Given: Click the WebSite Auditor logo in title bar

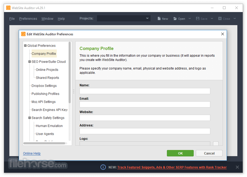Looking at the screenshot, I should point(8,8).
